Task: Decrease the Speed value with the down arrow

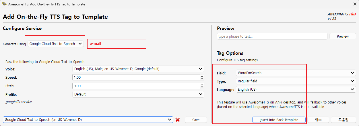Action: pyautogui.click(x=202, y=79)
